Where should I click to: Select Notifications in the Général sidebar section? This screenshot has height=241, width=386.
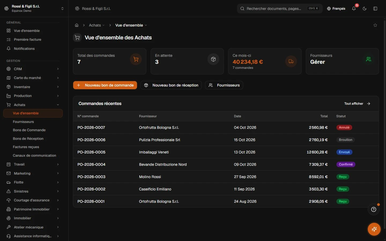click(x=33, y=48)
